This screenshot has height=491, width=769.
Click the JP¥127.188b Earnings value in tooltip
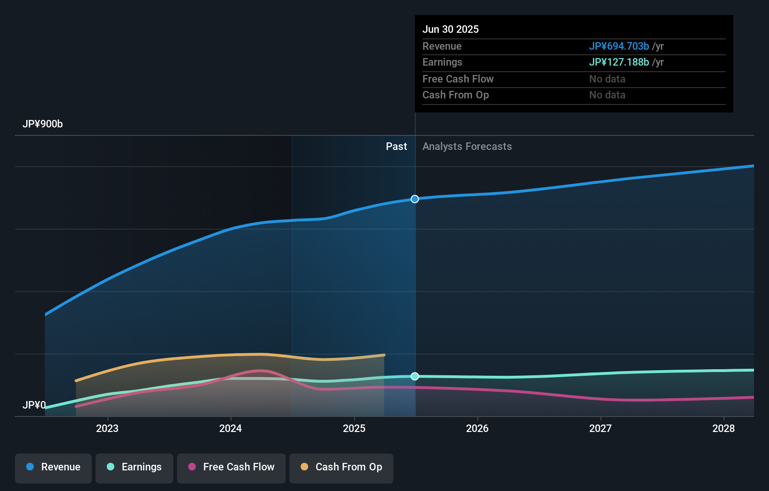[619, 62]
